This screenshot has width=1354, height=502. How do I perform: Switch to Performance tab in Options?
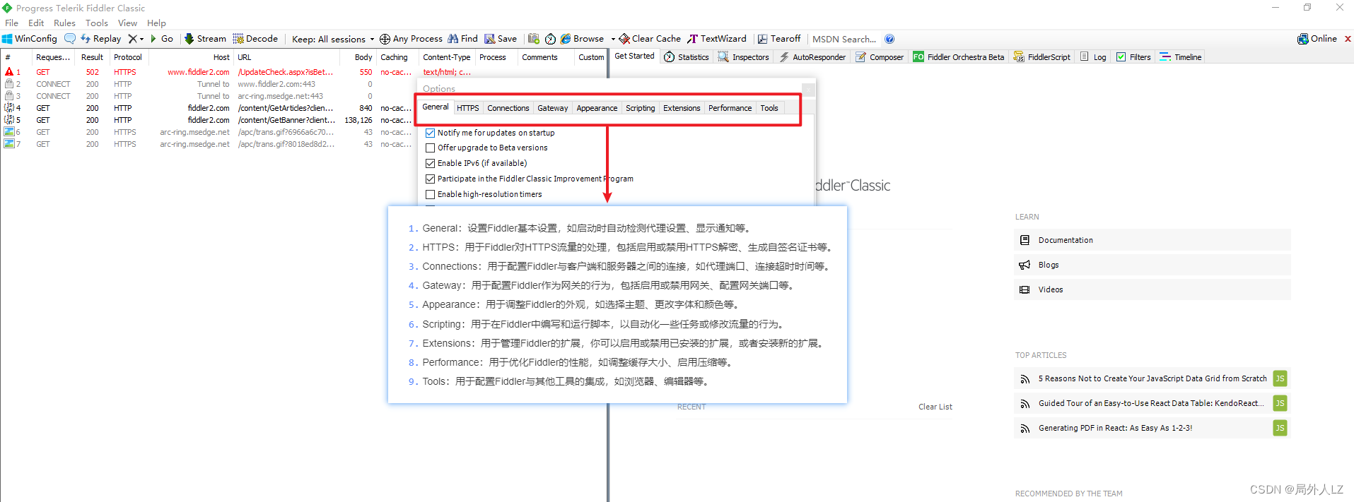coord(730,108)
